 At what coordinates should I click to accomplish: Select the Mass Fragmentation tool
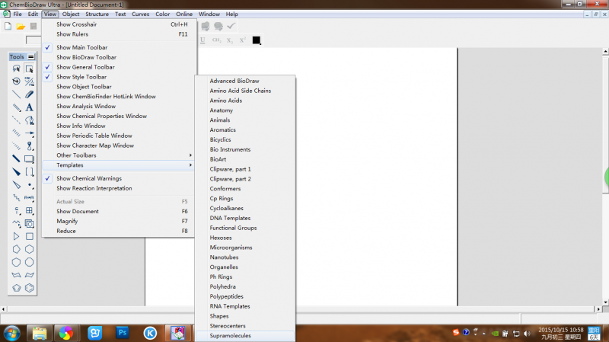coord(29,82)
